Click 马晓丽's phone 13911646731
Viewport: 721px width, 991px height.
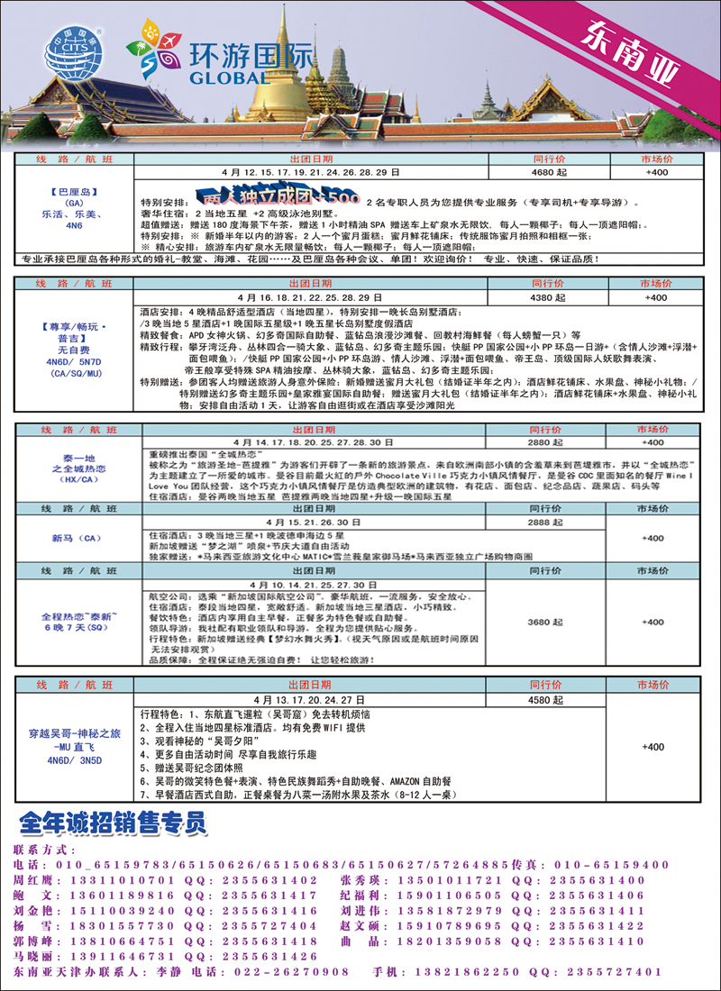124,956
